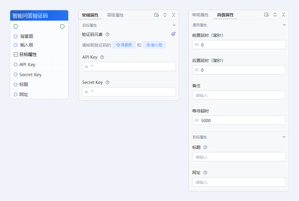
Task: Collapse the 目标属性 section in right panel
Action: tap(284, 137)
